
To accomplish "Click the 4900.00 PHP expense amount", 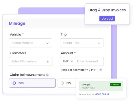I will click(102, 94).
